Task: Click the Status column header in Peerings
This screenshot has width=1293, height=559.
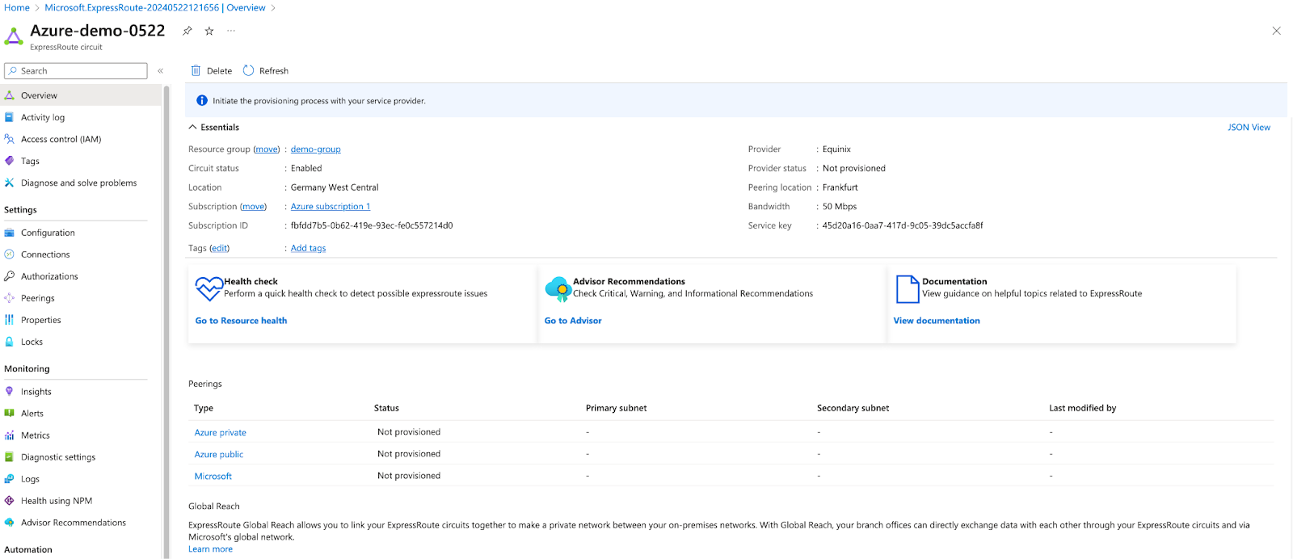Action: pyautogui.click(x=386, y=408)
